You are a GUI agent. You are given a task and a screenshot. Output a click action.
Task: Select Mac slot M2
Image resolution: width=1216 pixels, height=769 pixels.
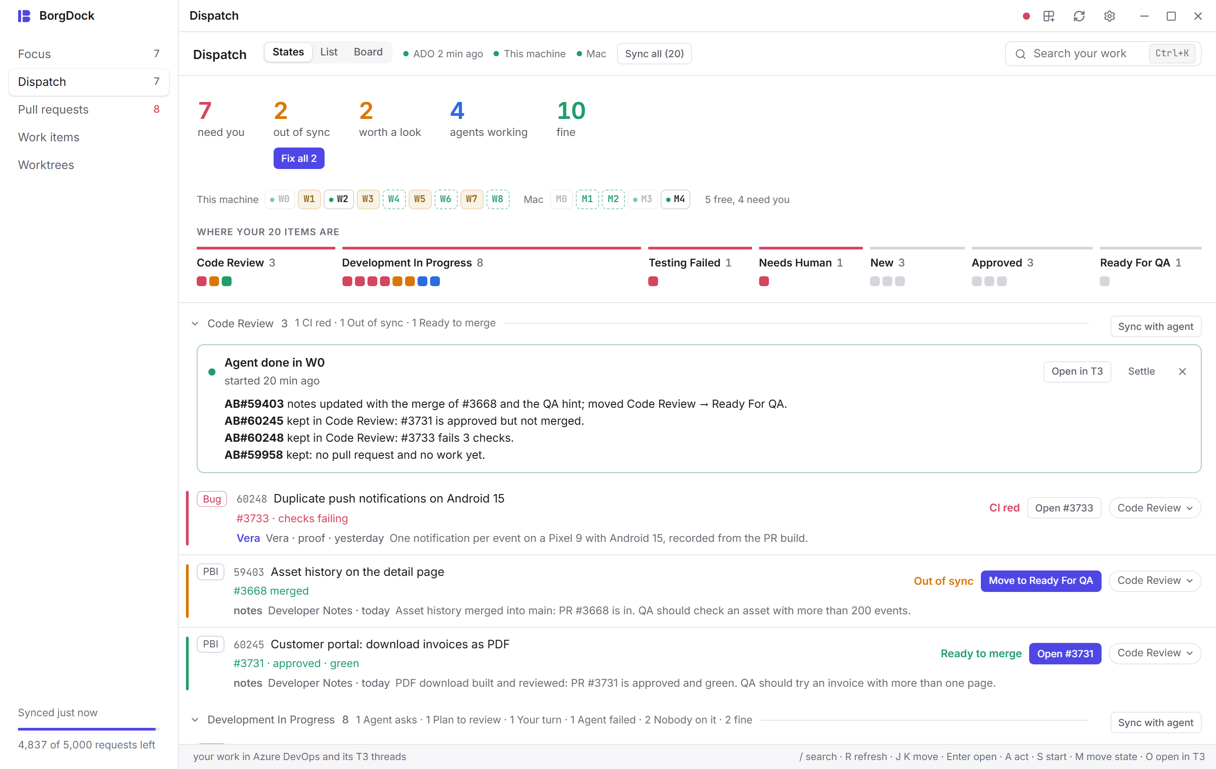(613, 199)
